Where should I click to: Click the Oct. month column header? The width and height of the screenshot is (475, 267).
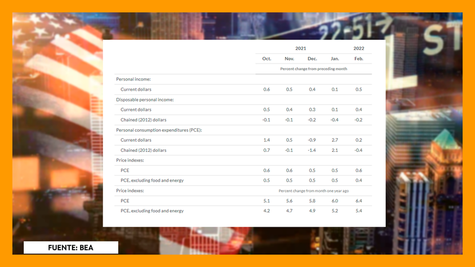(x=267, y=58)
